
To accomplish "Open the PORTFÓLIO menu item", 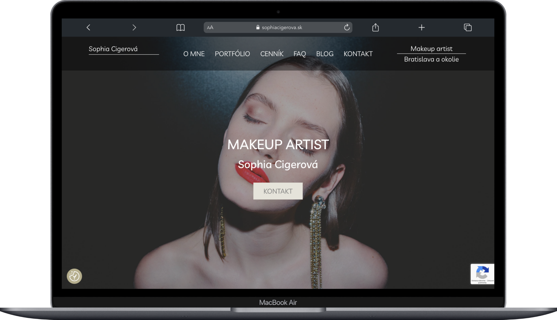I will [x=232, y=54].
